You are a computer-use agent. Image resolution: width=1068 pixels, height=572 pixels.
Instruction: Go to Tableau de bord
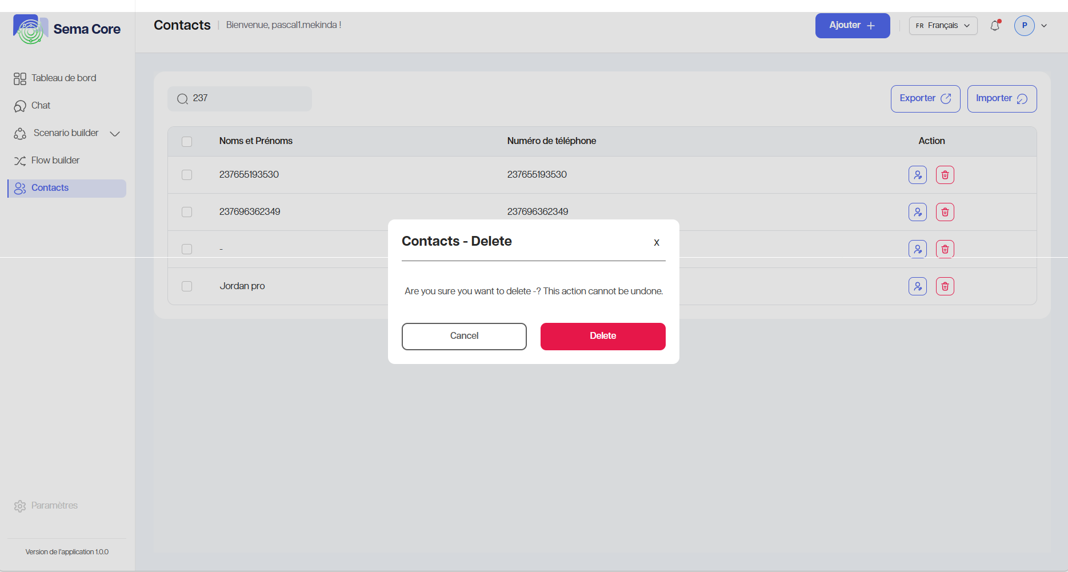(63, 78)
